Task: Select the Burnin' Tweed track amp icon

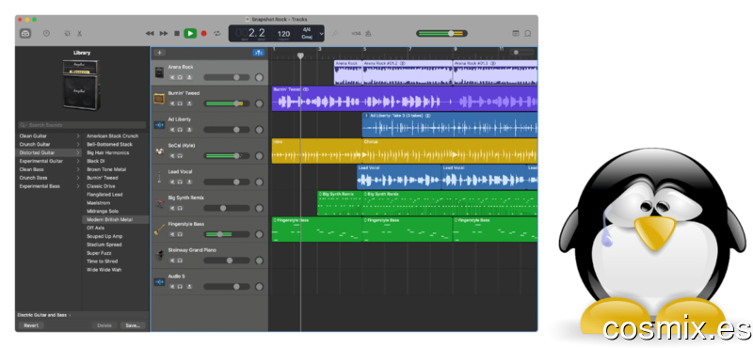Action: coord(159,99)
